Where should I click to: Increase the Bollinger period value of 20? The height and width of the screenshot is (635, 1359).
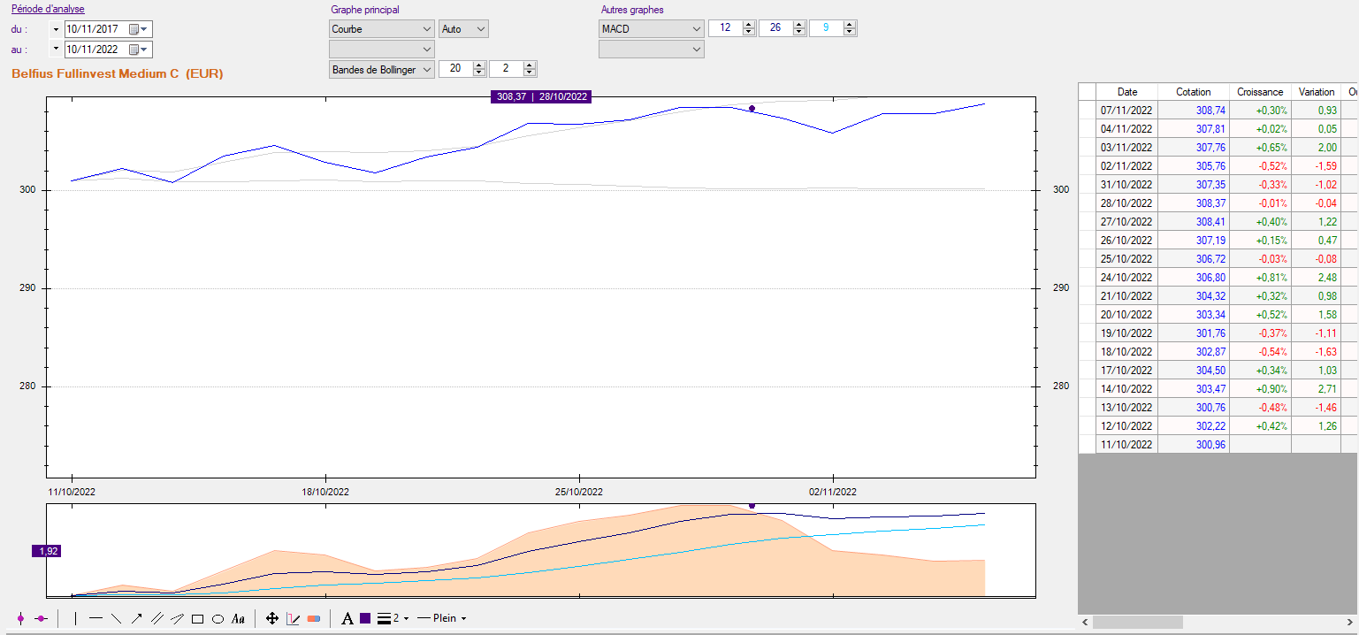[479, 65]
